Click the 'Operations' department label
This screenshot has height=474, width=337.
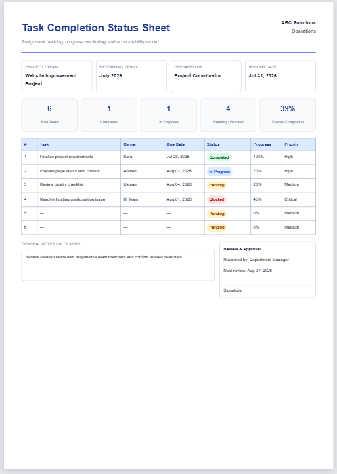(304, 31)
